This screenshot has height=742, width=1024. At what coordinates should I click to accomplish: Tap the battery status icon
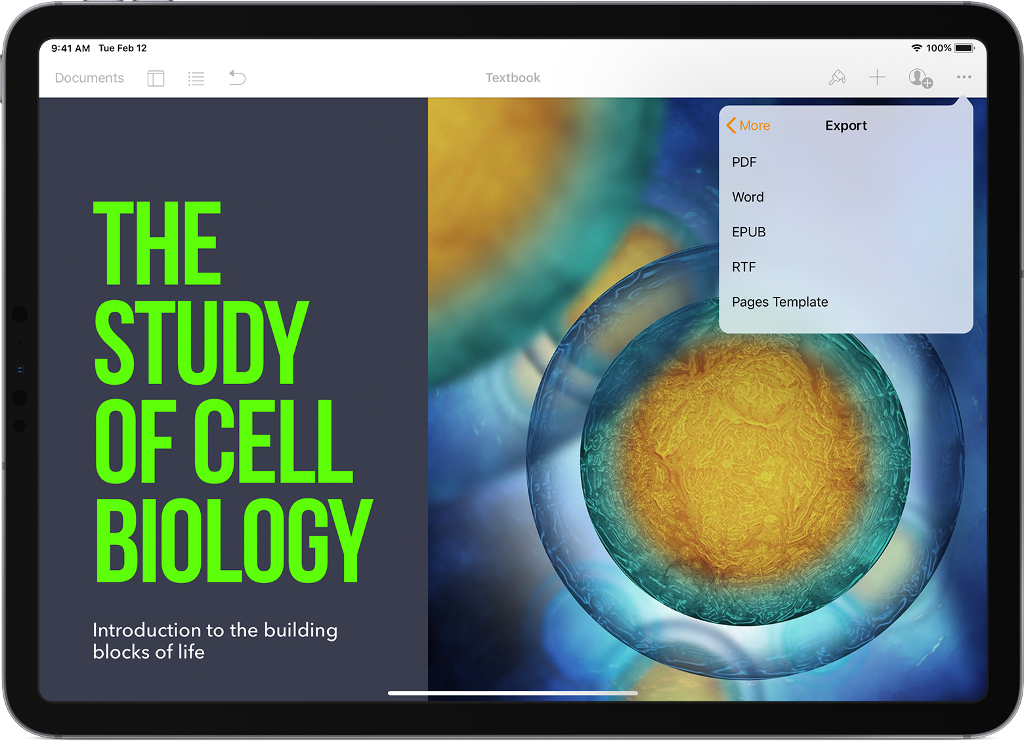pyautogui.click(x=965, y=48)
